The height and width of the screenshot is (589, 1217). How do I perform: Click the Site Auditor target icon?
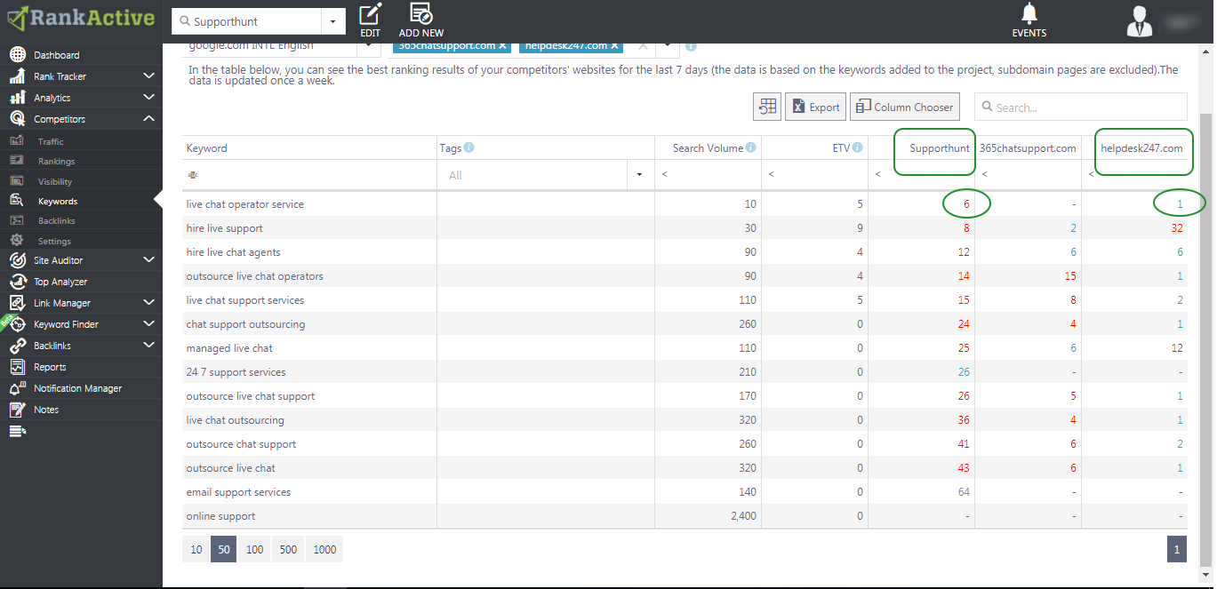click(18, 260)
